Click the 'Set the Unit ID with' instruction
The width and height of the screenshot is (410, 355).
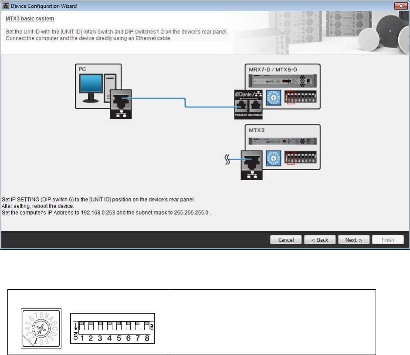click(x=117, y=32)
